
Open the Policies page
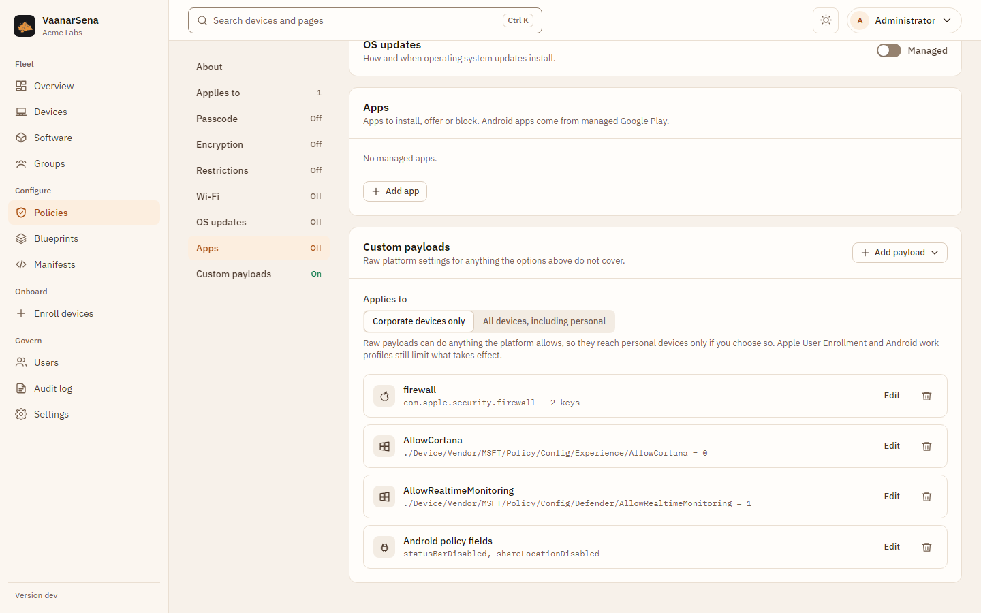[84, 213]
